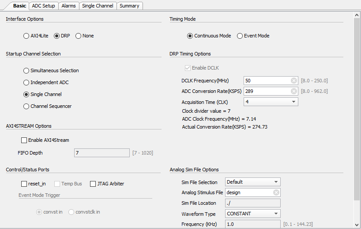The width and height of the screenshot is (361, 229).
Task: Choose Channel Sequencer startup selection
Action: click(x=26, y=106)
